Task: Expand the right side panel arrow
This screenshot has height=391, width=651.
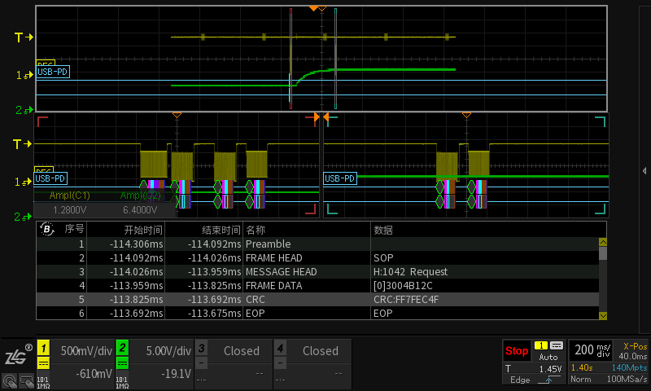Action: coord(644,169)
